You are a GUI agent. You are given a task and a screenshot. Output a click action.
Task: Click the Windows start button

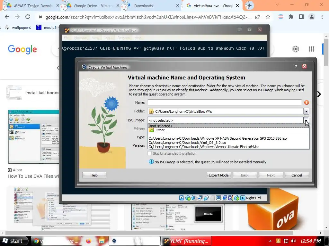[14, 241]
